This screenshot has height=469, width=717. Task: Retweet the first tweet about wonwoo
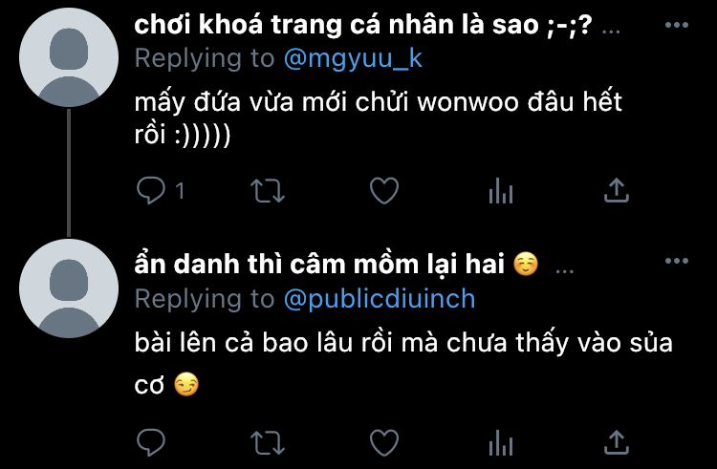point(268,191)
